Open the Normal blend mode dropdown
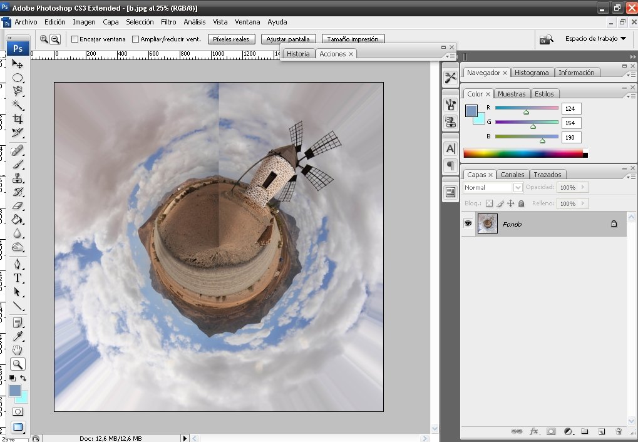 (x=493, y=187)
